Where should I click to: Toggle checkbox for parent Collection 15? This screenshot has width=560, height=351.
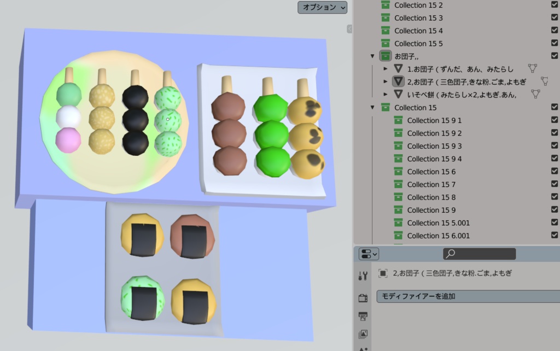coord(555,107)
